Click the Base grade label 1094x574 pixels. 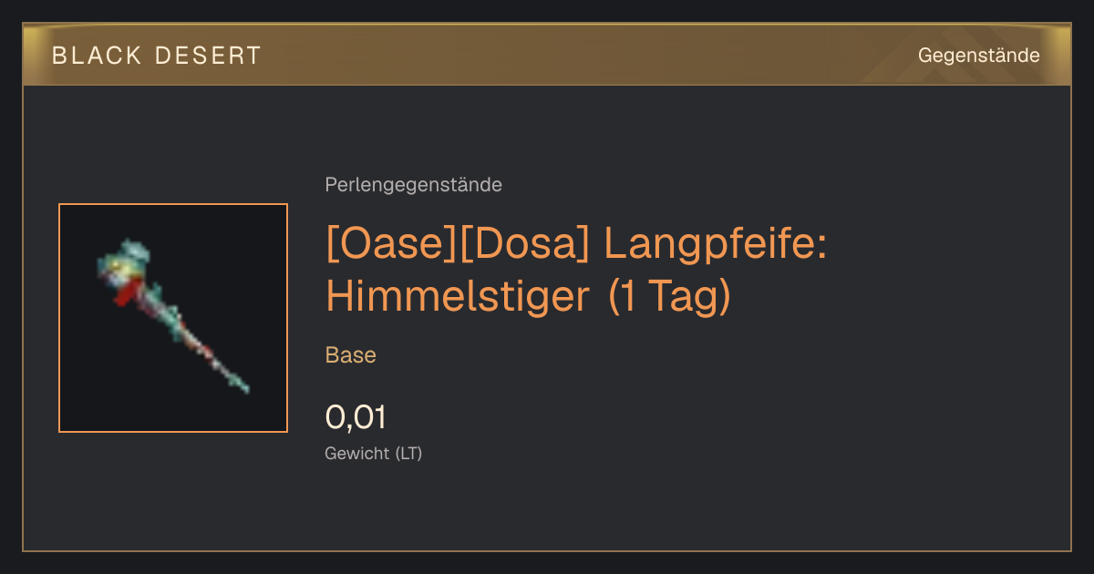(x=350, y=355)
